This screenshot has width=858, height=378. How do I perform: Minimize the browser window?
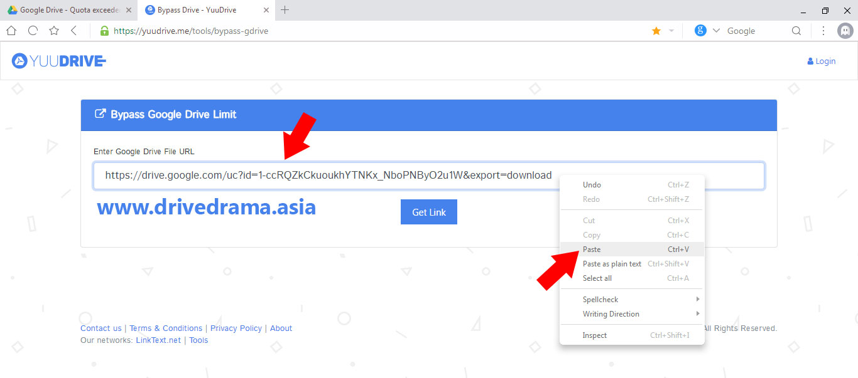click(803, 11)
